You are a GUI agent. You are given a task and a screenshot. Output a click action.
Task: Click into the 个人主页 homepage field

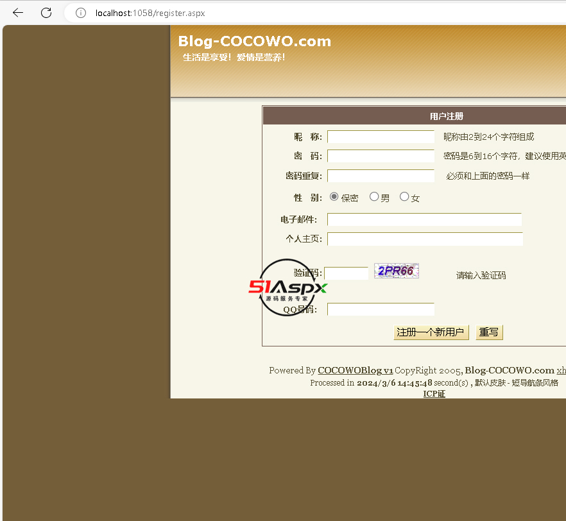[x=425, y=239]
